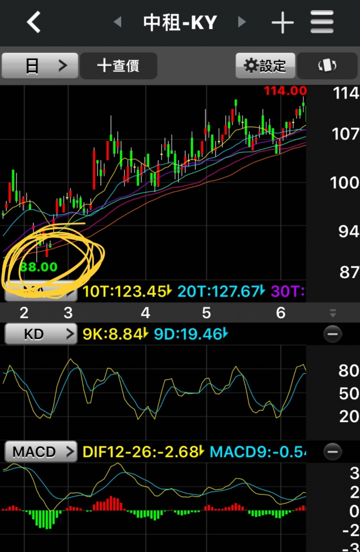Switch to next stock with right triangle

click(x=242, y=22)
